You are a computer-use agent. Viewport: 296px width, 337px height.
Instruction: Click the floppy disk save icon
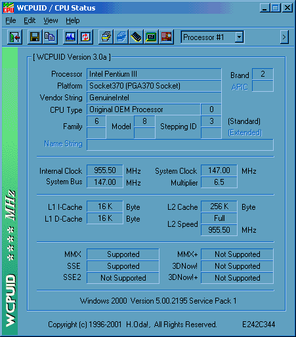point(35,37)
